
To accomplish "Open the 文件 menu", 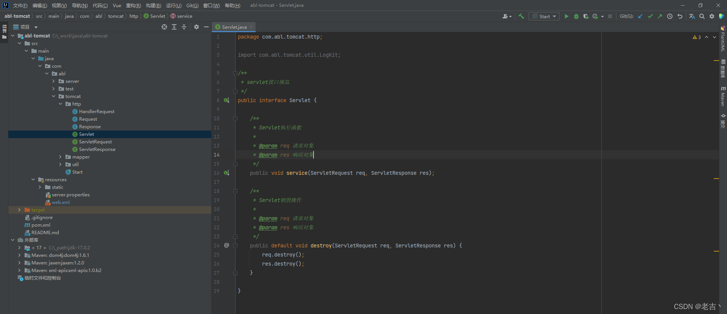I will coord(20,6).
